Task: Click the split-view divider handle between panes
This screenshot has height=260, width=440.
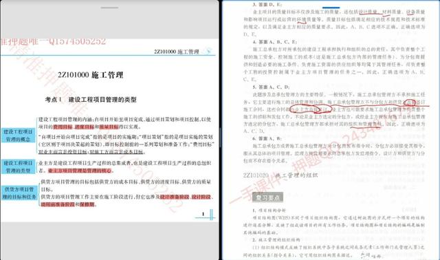Action: tap(220, 137)
